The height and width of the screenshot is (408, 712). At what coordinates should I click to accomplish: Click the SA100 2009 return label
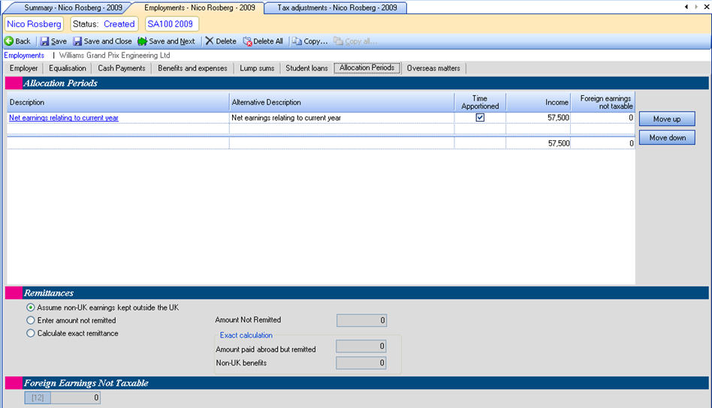pyautogui.click(x=170, y=24)
